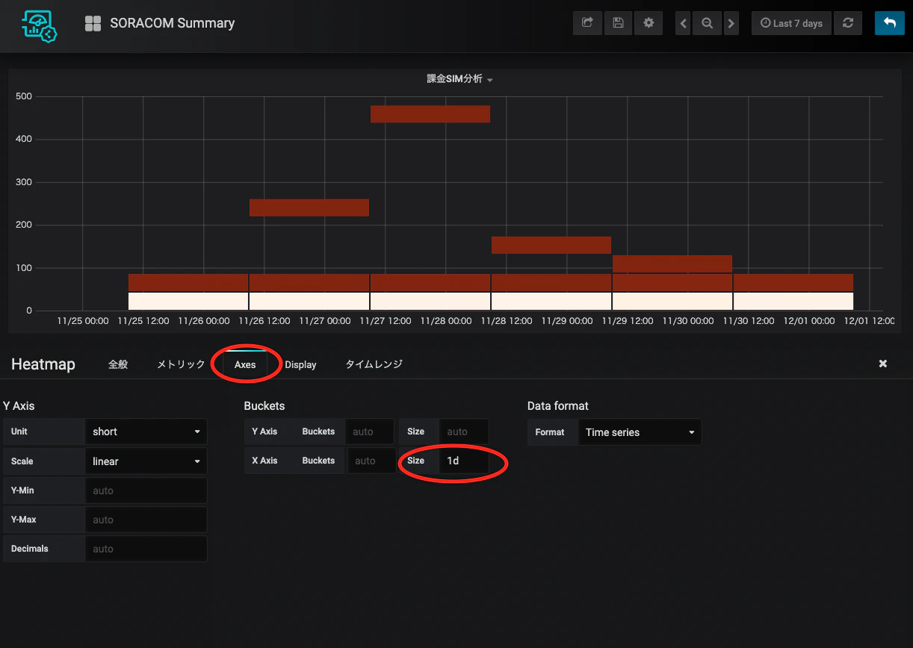This screenshot has height=648, width=913.
Task: Focus the Y-Max input field
Action: [x=146, y=520]
